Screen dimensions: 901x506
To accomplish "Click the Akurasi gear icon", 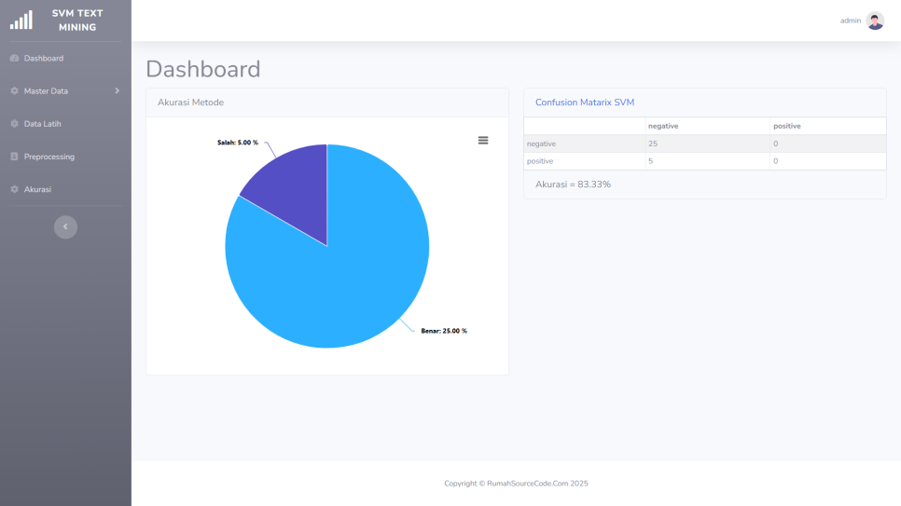I will (14, 189).
